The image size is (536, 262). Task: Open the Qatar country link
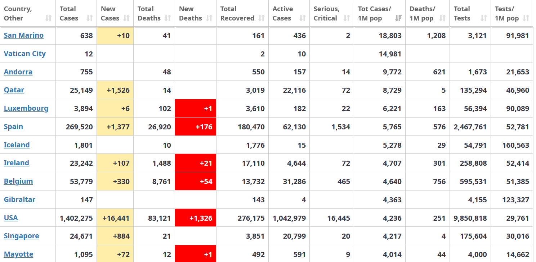14,90
